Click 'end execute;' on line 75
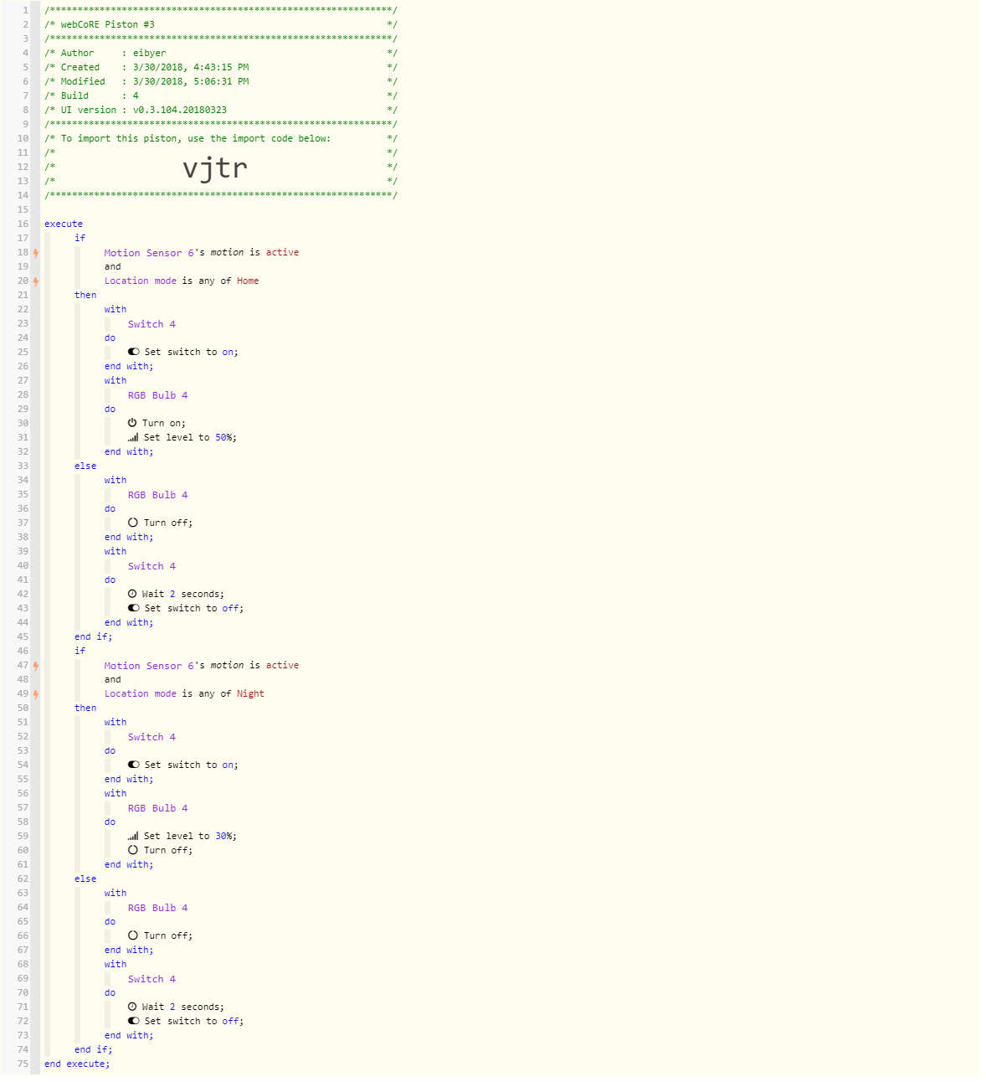 [77, 1064]
